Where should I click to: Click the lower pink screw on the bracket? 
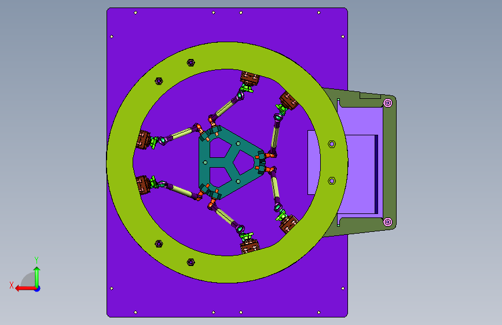coord(388,222)
